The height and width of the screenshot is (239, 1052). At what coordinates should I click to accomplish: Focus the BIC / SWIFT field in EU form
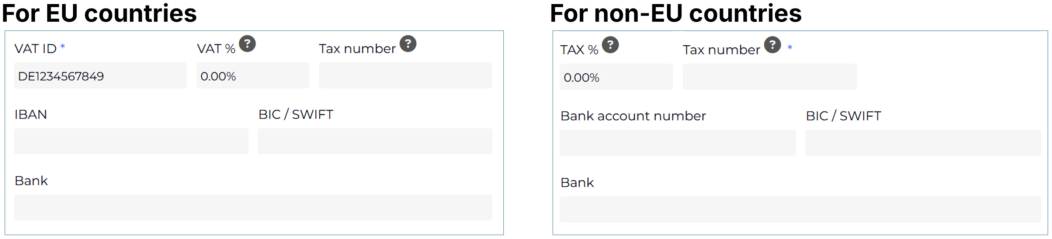[x=375, y=141]
